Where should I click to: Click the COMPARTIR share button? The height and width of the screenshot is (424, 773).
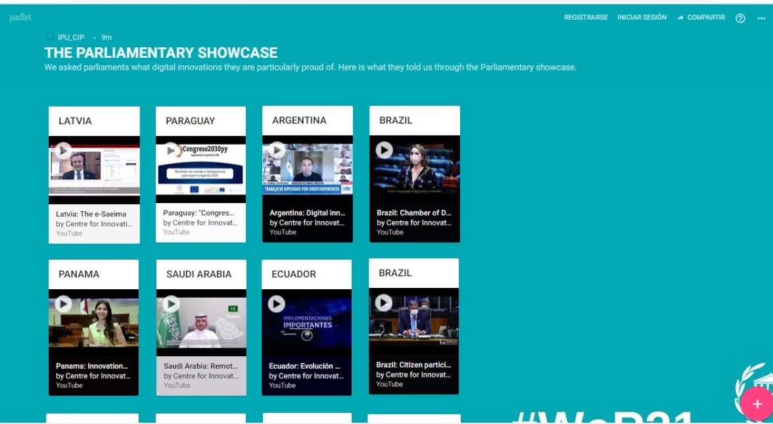pos(701,17)
